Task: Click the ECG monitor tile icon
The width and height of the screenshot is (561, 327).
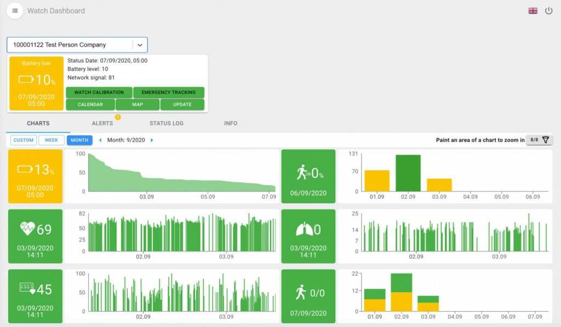Action: point(27,289)
